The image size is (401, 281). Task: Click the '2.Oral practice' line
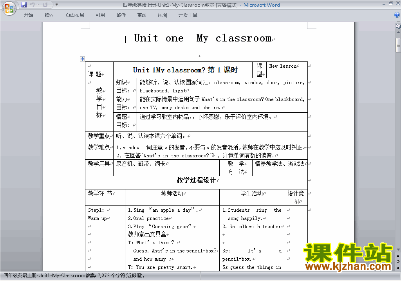pos(148,218)
